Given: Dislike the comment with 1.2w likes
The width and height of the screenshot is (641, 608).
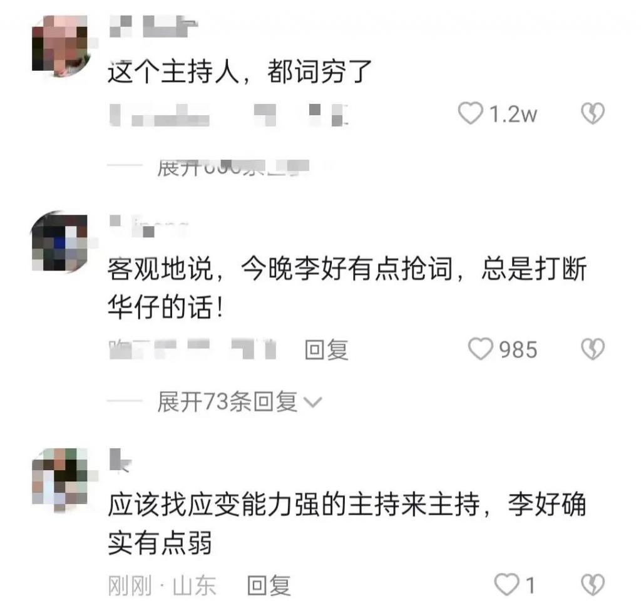Looking at the screenshot, I should point(593,113).
